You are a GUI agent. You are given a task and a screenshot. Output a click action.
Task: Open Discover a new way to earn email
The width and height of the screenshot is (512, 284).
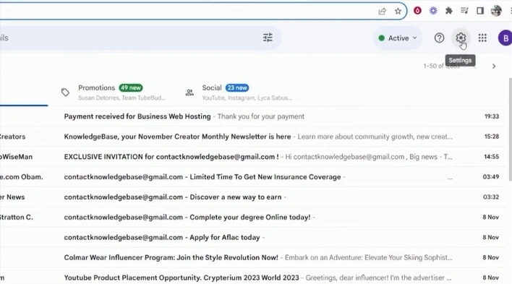[252, 197]
